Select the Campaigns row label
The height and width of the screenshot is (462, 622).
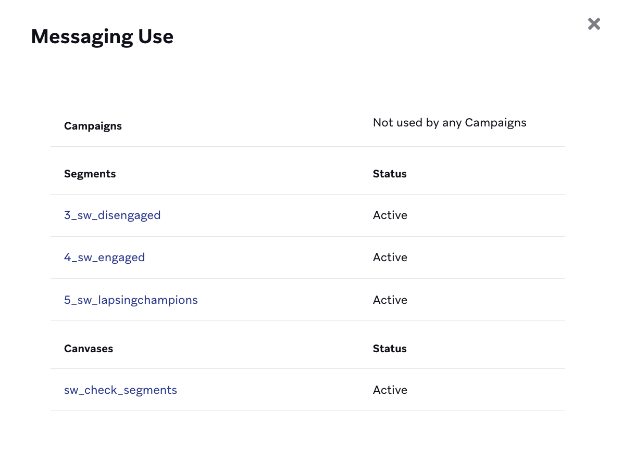pyautogui.click(x=93, y=126)
